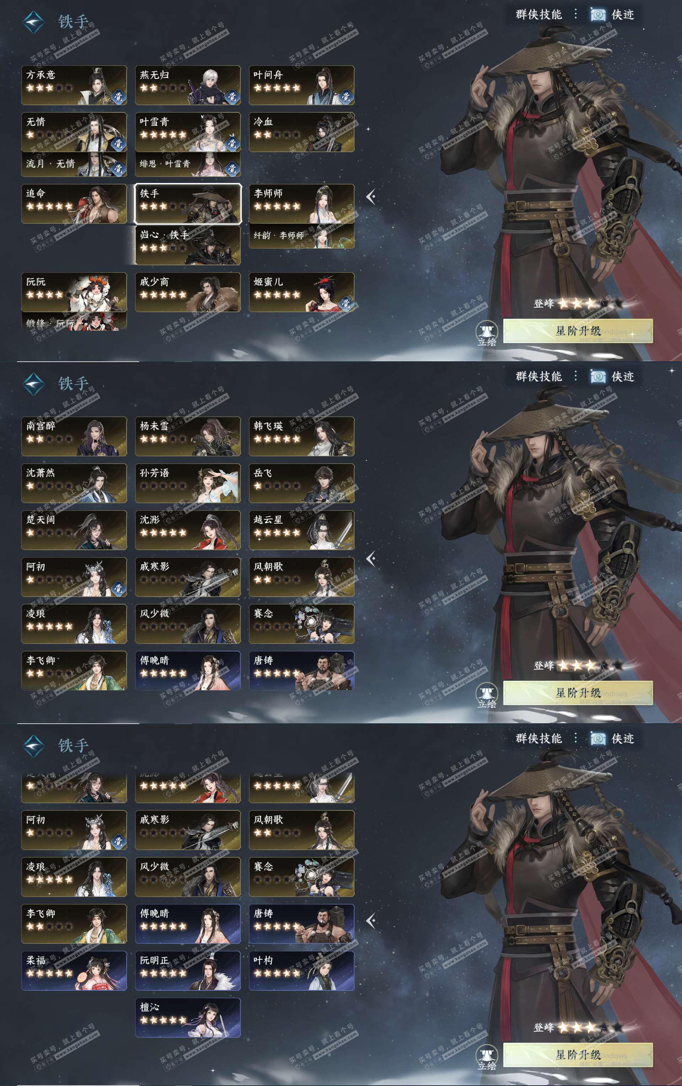Select the 杨未雪 character card
This screenshot has height=1086, width=682.
point(188,436)
